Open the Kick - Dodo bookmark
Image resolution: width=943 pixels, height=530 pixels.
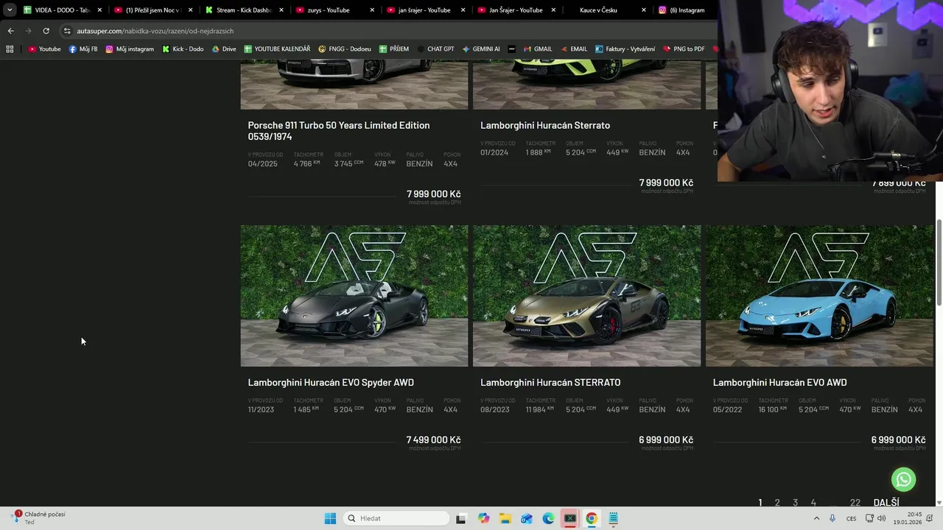tap(183, 49)
